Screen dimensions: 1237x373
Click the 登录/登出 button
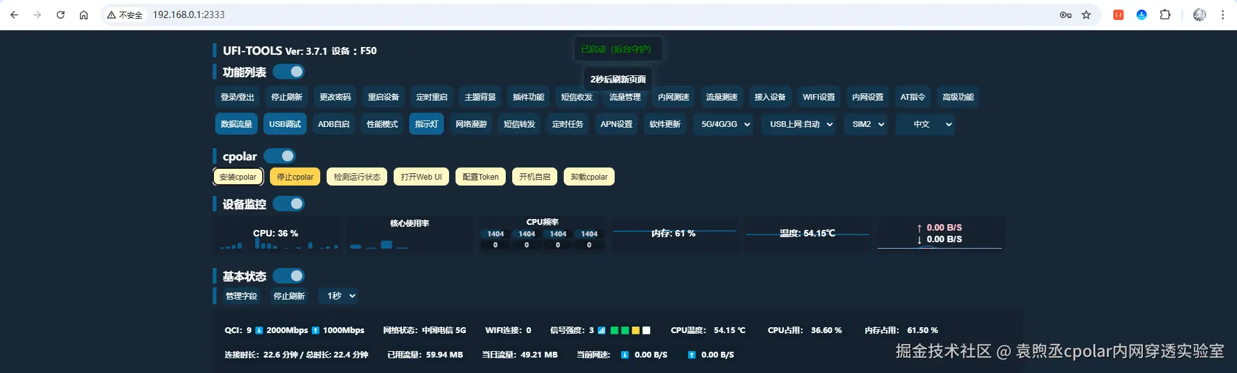(x=237, y=97)
